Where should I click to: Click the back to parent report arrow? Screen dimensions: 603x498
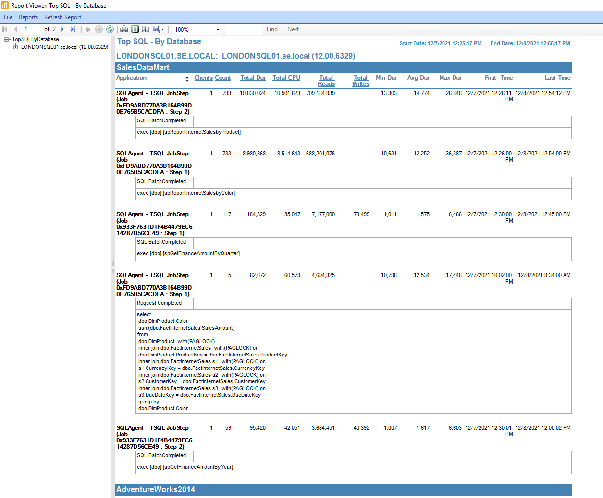pos(88,29)
